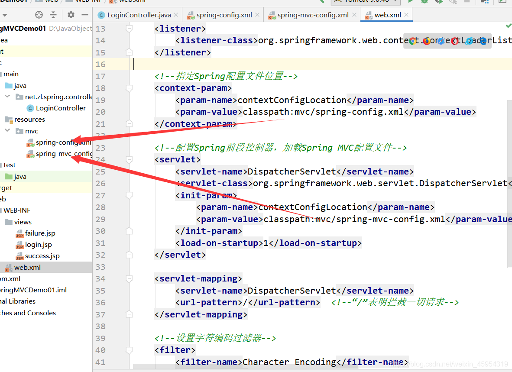
Task: Open project view selector dropdown arrow
Action: [x=5, y=15]
